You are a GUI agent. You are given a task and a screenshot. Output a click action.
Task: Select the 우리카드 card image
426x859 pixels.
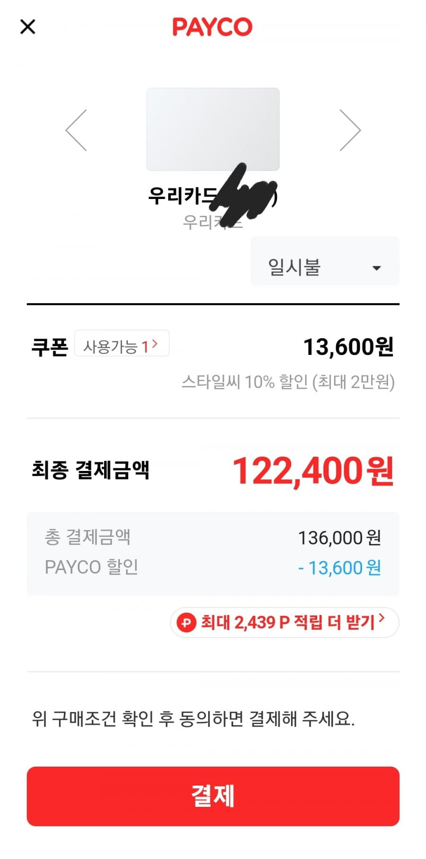pos(213,129)
